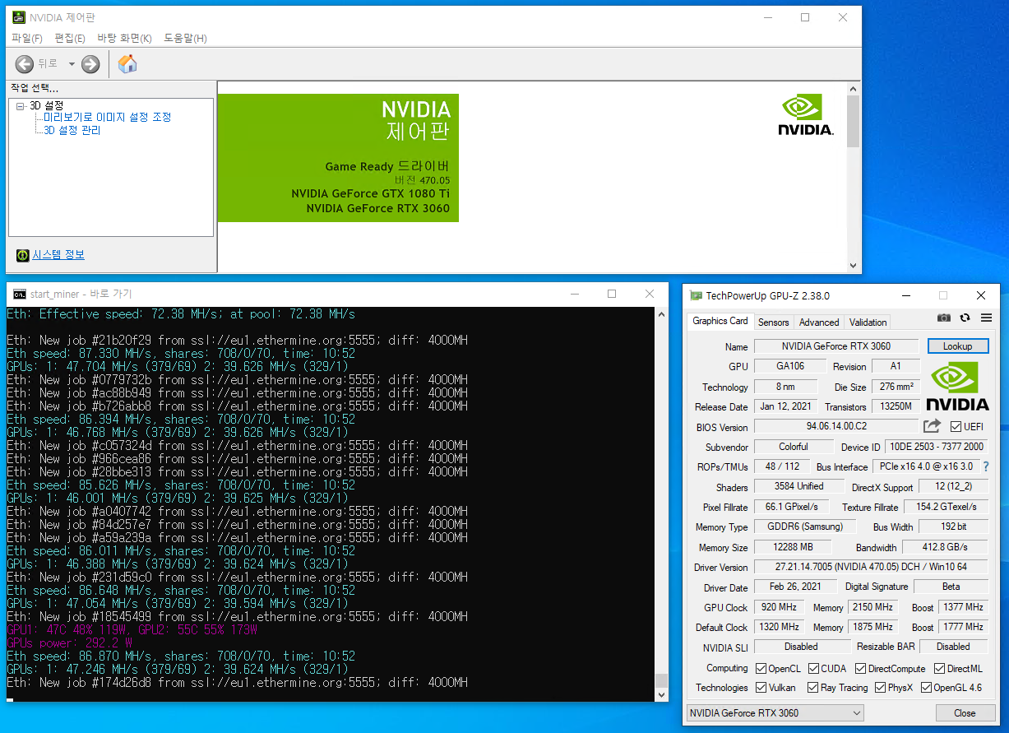Refresh GPU-Z data with the refresh icon
The image size is (1009, 733).
point(965,318)
